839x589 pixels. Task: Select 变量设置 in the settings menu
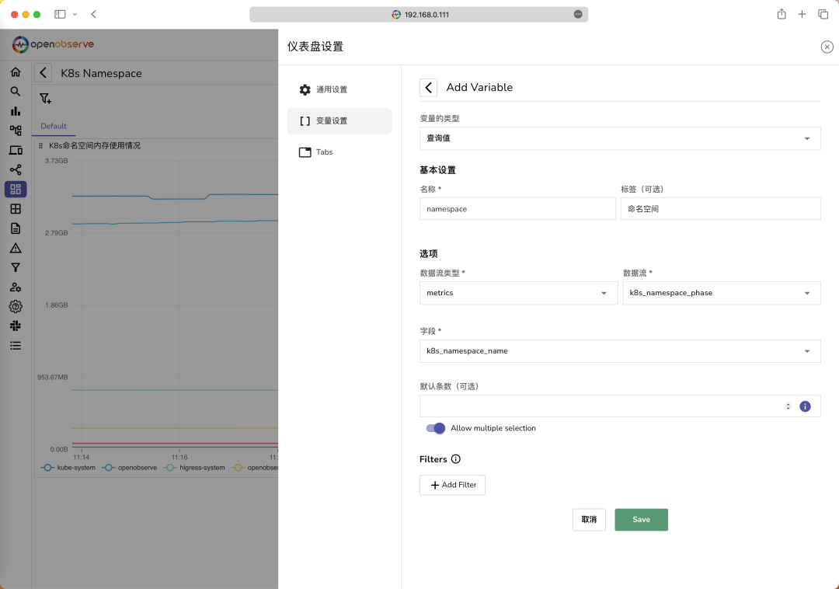tap(339, 121)
